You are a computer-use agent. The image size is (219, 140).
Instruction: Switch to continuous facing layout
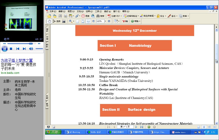coord(209,127)
